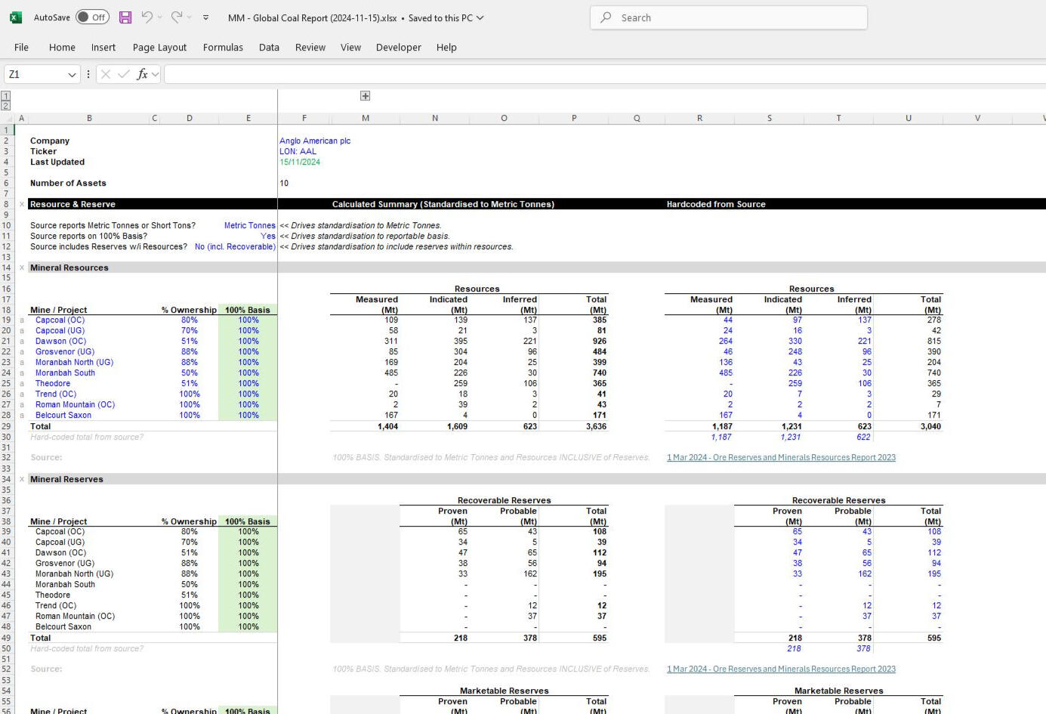Select the Resource & Reserve header cell

coord(73,204)
